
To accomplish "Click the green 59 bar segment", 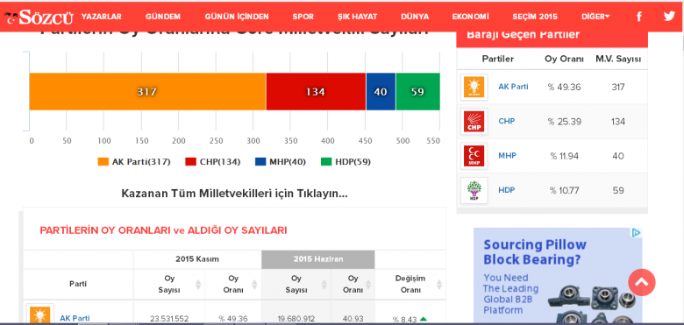I will [418, 91].
